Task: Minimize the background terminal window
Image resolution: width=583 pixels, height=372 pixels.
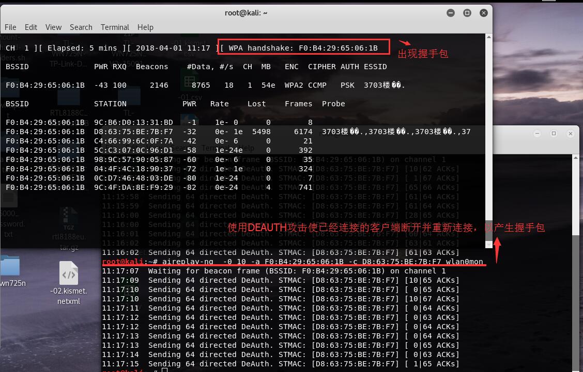Action: coord(540,133)
